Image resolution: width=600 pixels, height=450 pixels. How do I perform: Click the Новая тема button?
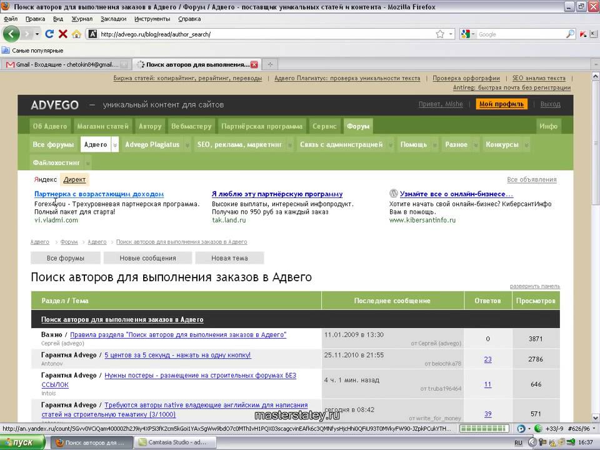229,258
